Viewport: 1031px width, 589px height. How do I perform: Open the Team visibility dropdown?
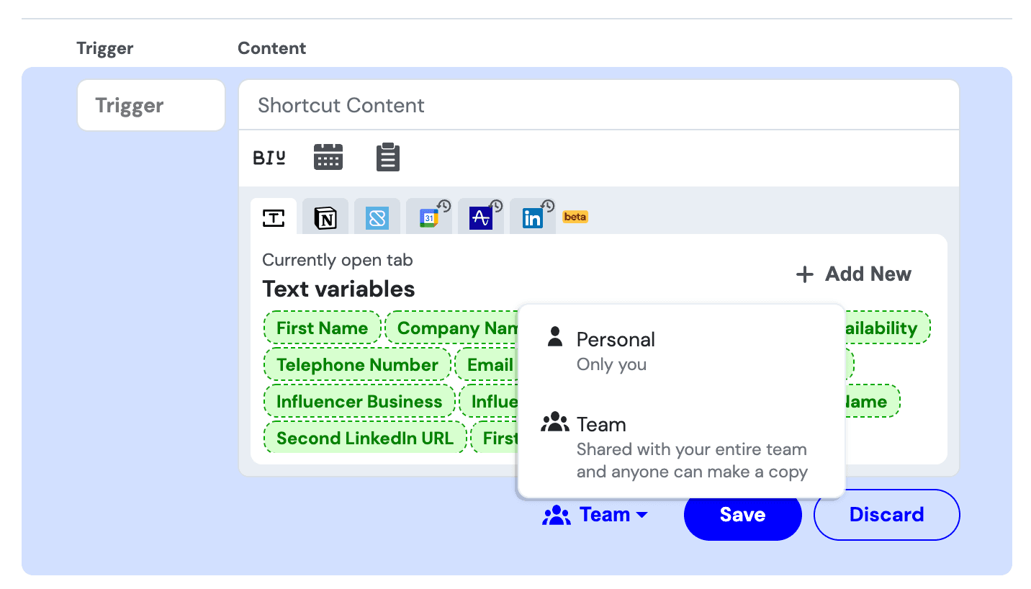pos(596,514)
